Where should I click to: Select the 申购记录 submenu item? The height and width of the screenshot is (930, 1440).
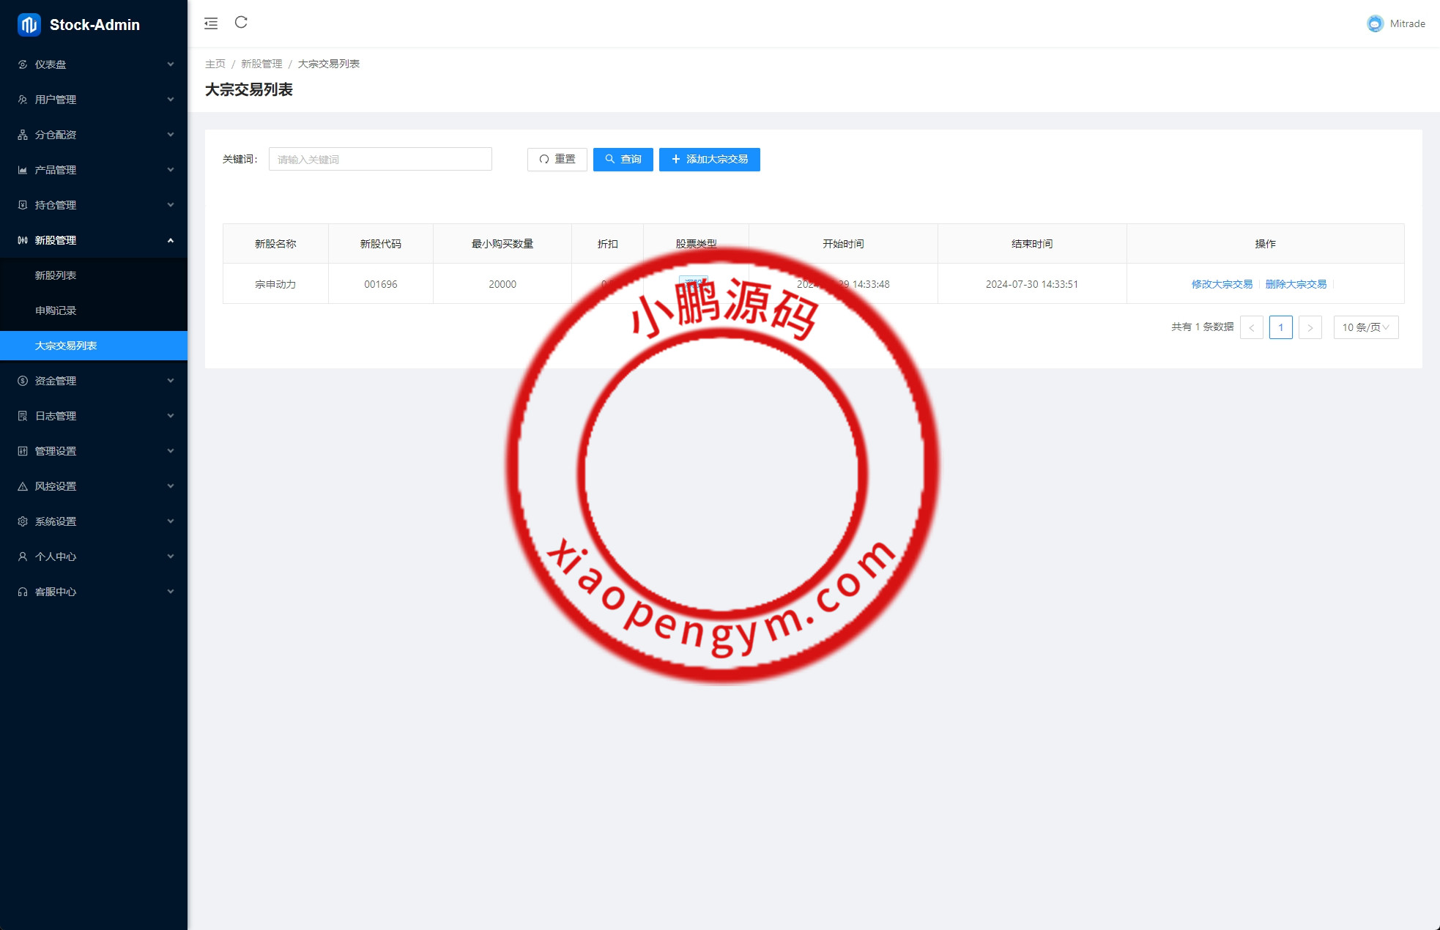[56, 310]
